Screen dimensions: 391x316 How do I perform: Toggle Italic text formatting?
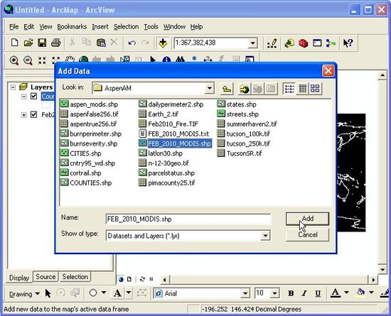point(304,293)
